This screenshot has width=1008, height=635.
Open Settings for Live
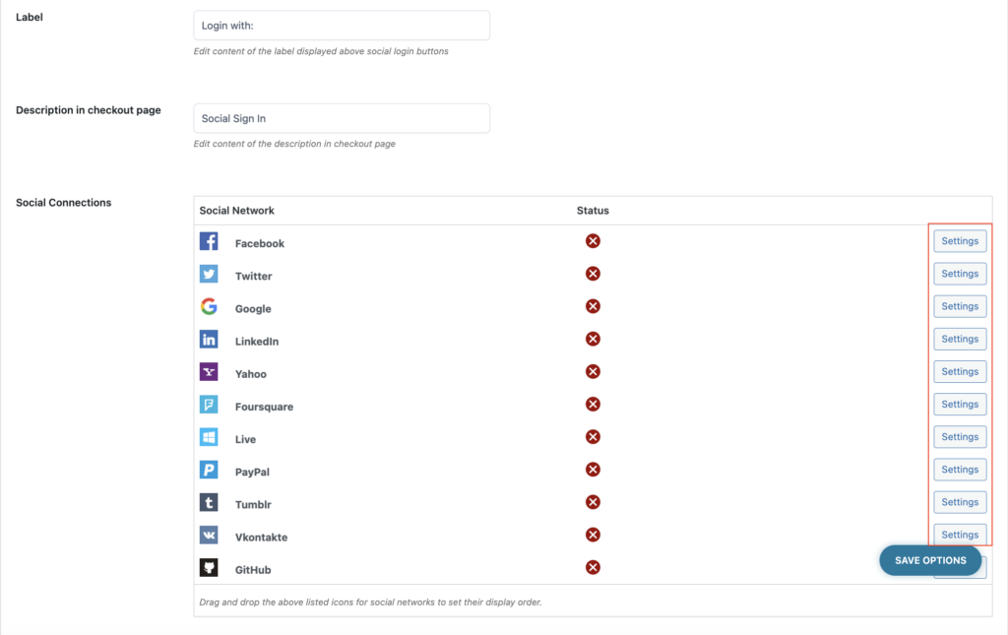[x=960, y=437]
